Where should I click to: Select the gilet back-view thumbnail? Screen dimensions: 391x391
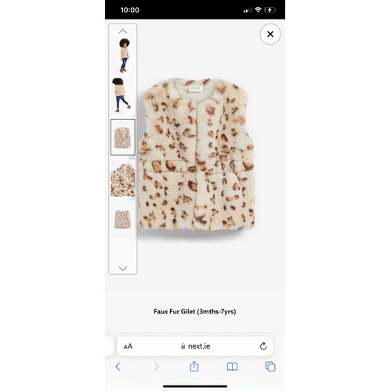point(123,219)
